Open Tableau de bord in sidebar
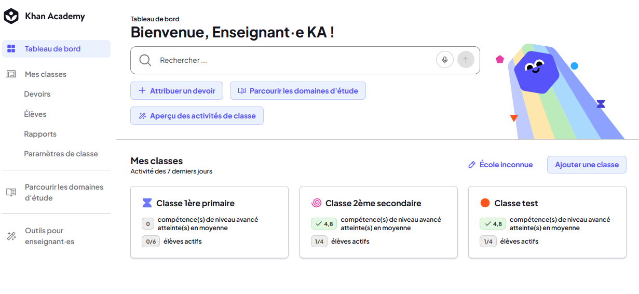Viewport: 639px width, 294px height. (56, 49)
